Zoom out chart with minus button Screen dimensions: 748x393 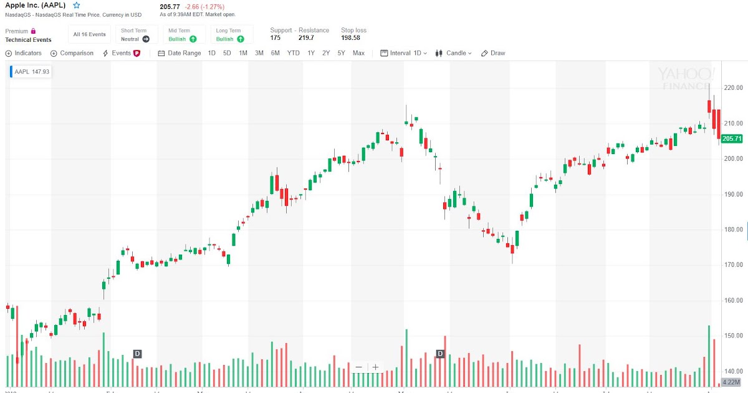[358, 367]
